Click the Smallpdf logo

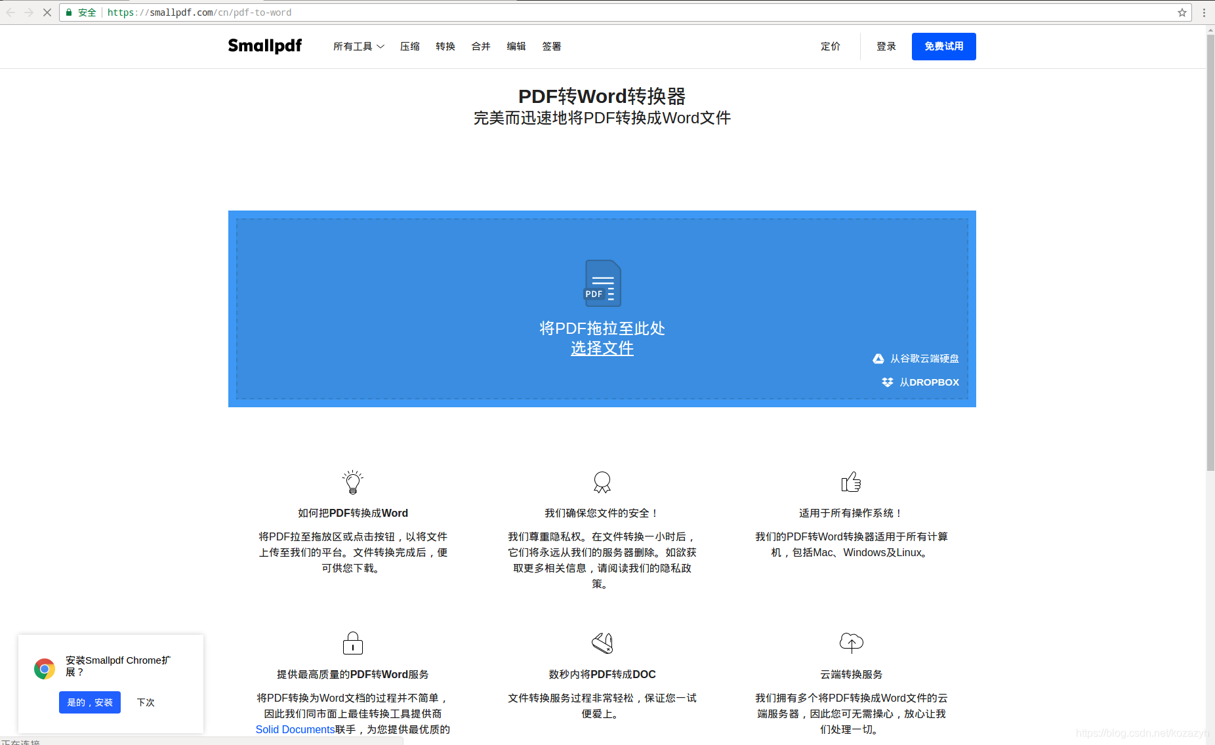click(265, 46)
